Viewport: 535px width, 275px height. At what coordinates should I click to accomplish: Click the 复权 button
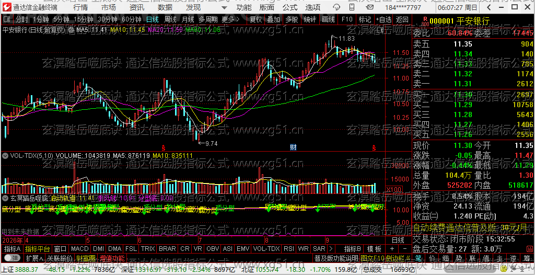tap(255, 19)
